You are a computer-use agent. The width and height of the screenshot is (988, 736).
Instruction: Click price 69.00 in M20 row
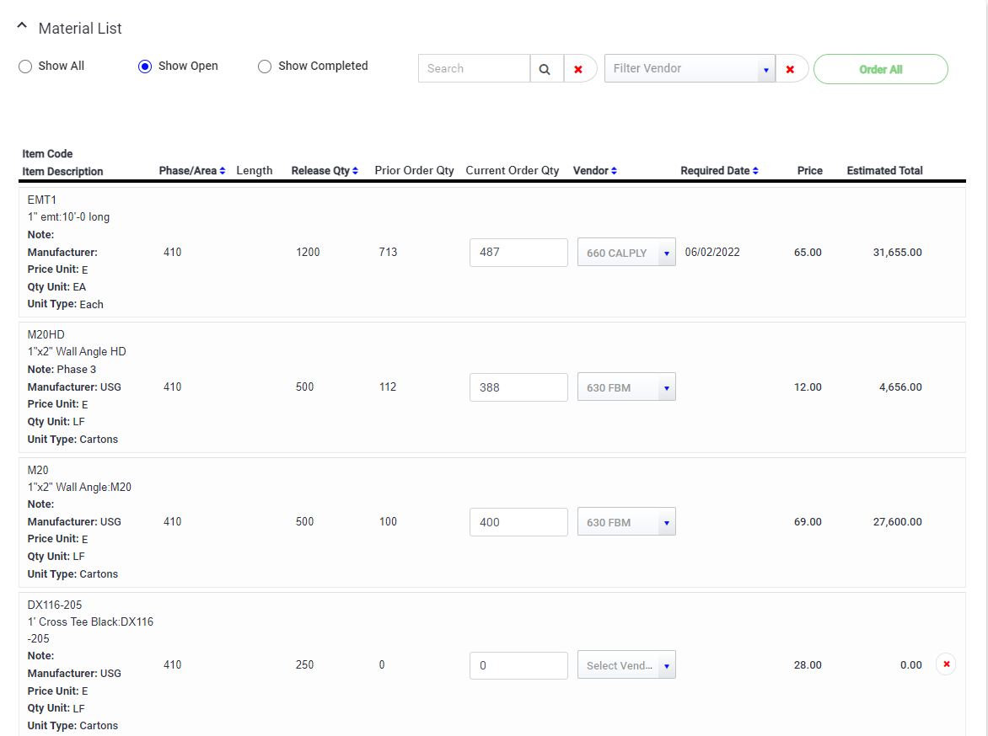pos(808,522)
